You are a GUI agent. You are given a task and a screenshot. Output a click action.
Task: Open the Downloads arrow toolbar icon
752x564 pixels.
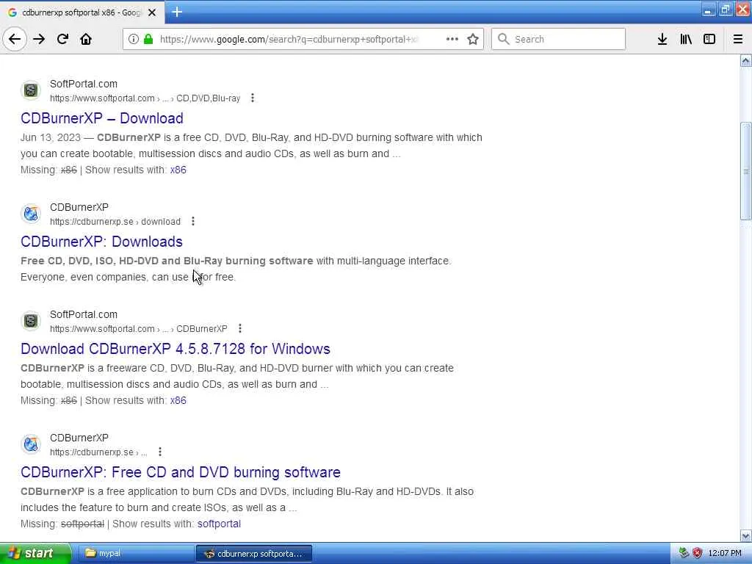[x=662, y=39]
